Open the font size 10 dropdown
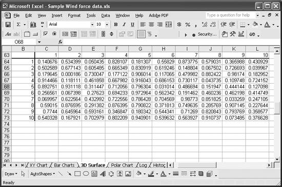This screenshot has height=187, width=282. pyautogui.click(x=107, y=24)
